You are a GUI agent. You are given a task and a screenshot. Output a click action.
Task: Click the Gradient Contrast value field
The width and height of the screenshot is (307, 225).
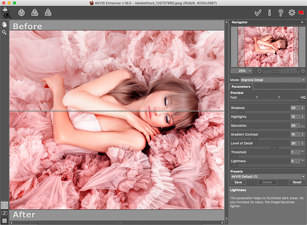coord(295,134)
